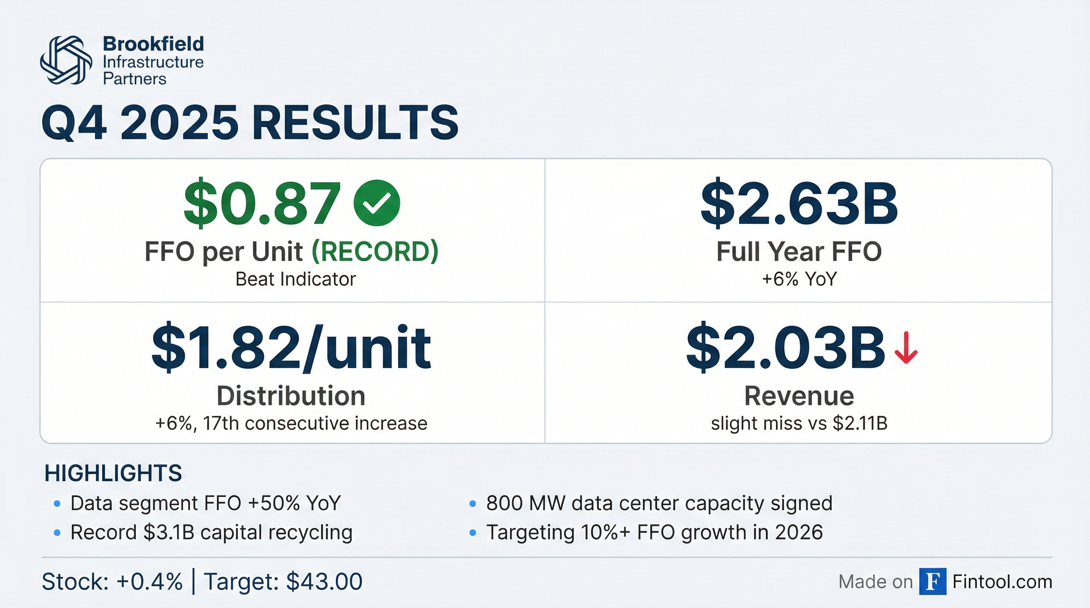Select the Q4 2025 RESULTS heading

click(x=250, y=123)
